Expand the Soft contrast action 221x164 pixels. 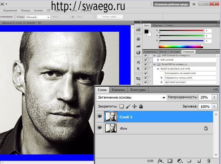coord(158,60)
